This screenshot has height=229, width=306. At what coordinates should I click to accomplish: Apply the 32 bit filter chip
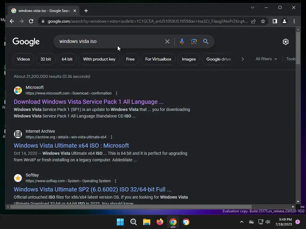46,59
